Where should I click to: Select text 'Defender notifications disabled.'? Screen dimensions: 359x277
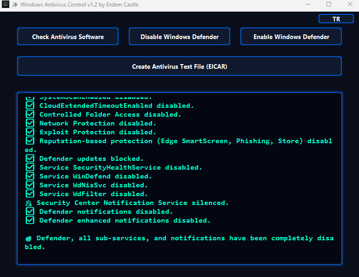tap(106, 211)
